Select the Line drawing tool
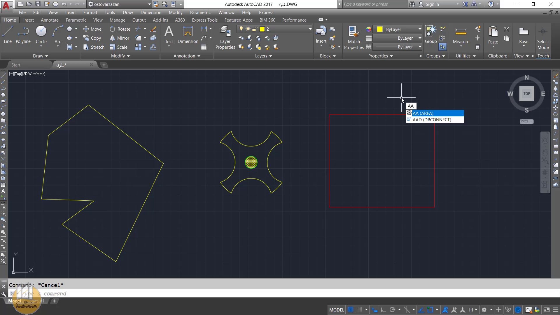This screenshot has width=560, height=315. pos(8,34)
